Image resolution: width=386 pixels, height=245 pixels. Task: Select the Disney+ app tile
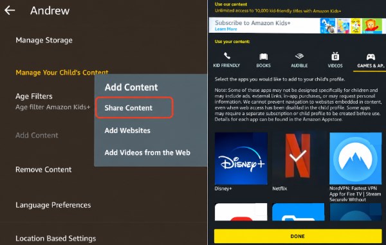coord(241,158)
